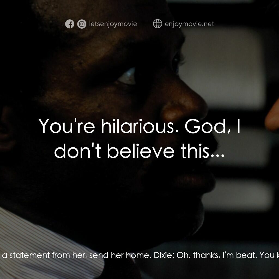
Task: Click the Facebook logo icon
Action: 70,24
